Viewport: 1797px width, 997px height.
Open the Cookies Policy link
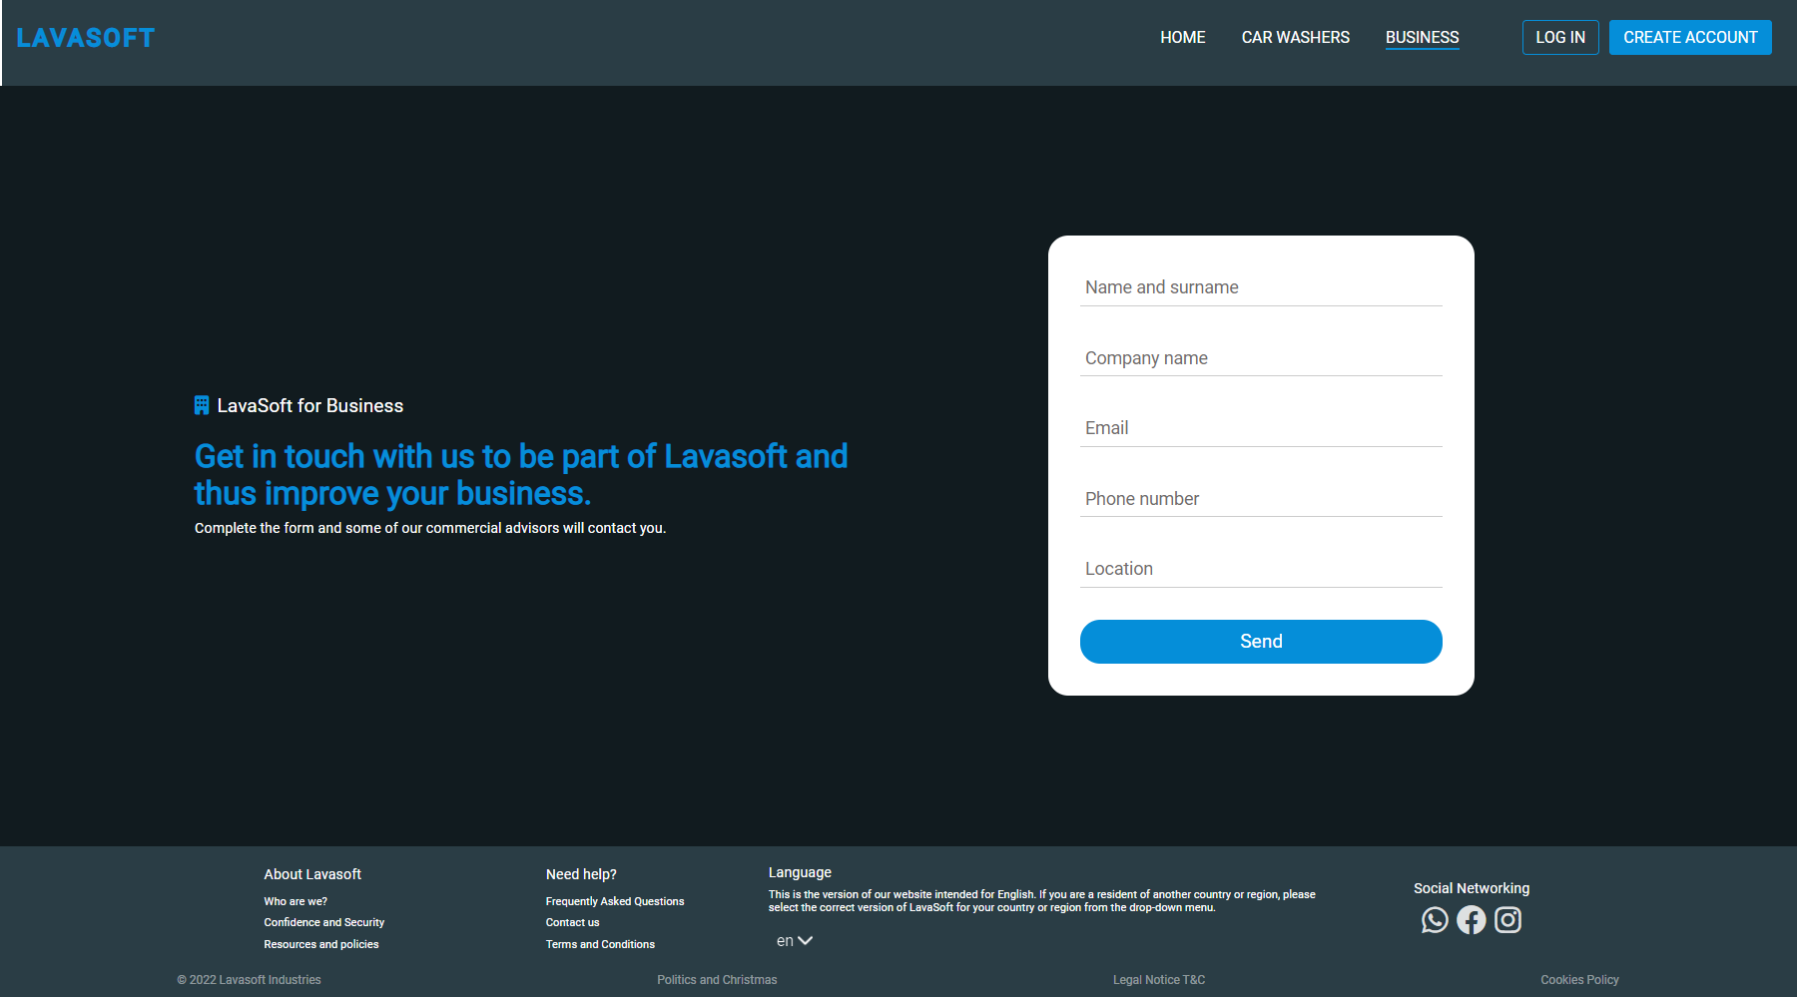coord(1579,979)
